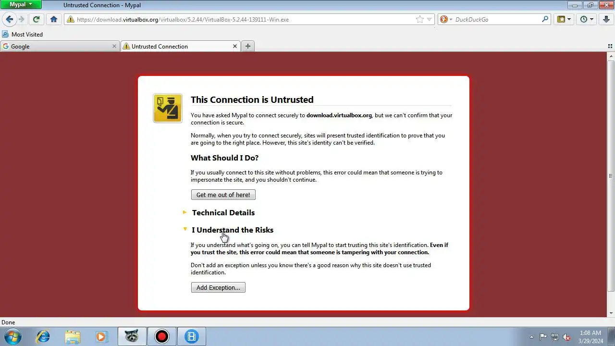Reload the current page
This screenshot has width=615, height=346.
36,19
